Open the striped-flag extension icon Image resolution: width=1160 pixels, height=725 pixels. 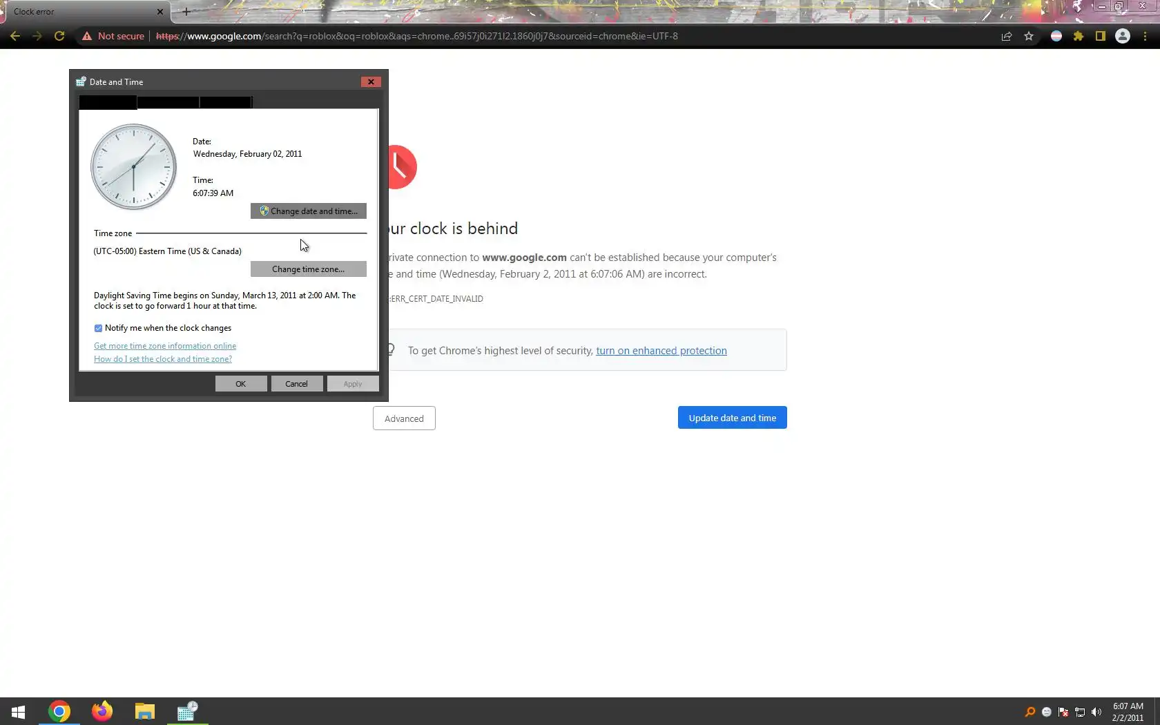click(x=1056, y=36)
